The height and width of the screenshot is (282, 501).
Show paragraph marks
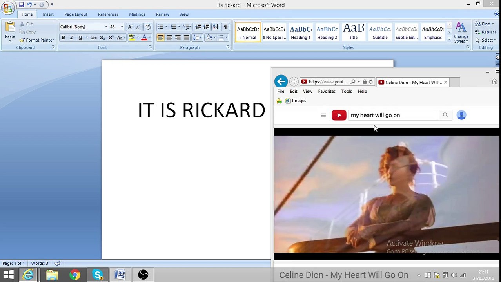[225, 27]
